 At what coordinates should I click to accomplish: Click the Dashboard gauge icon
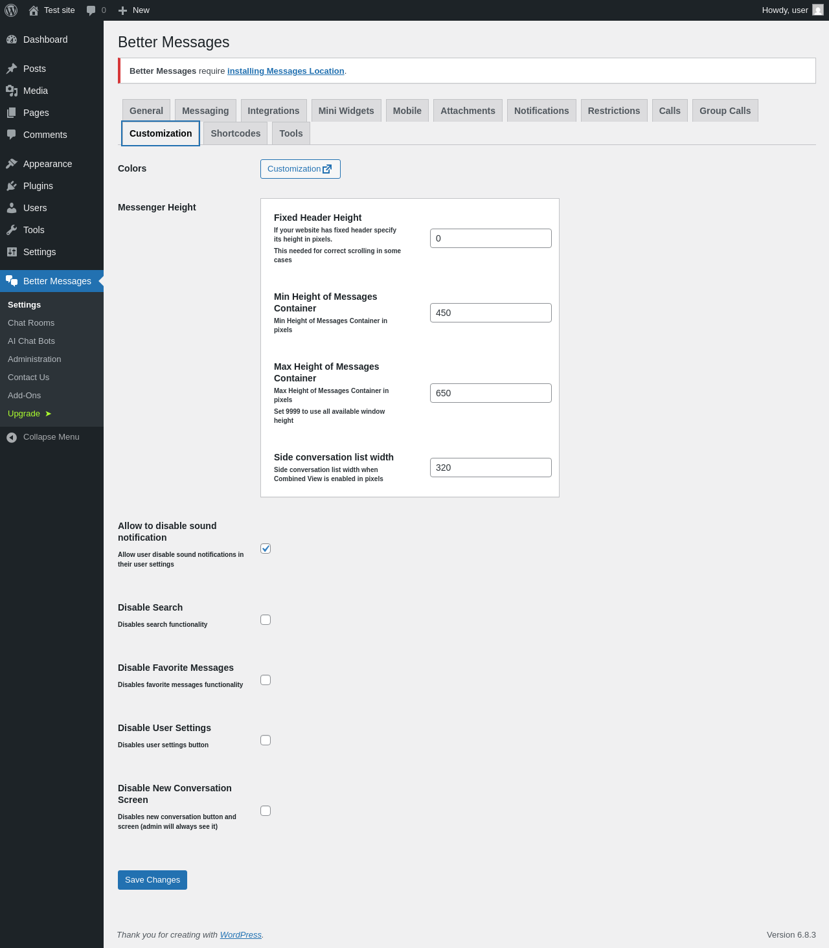point(12,39)
